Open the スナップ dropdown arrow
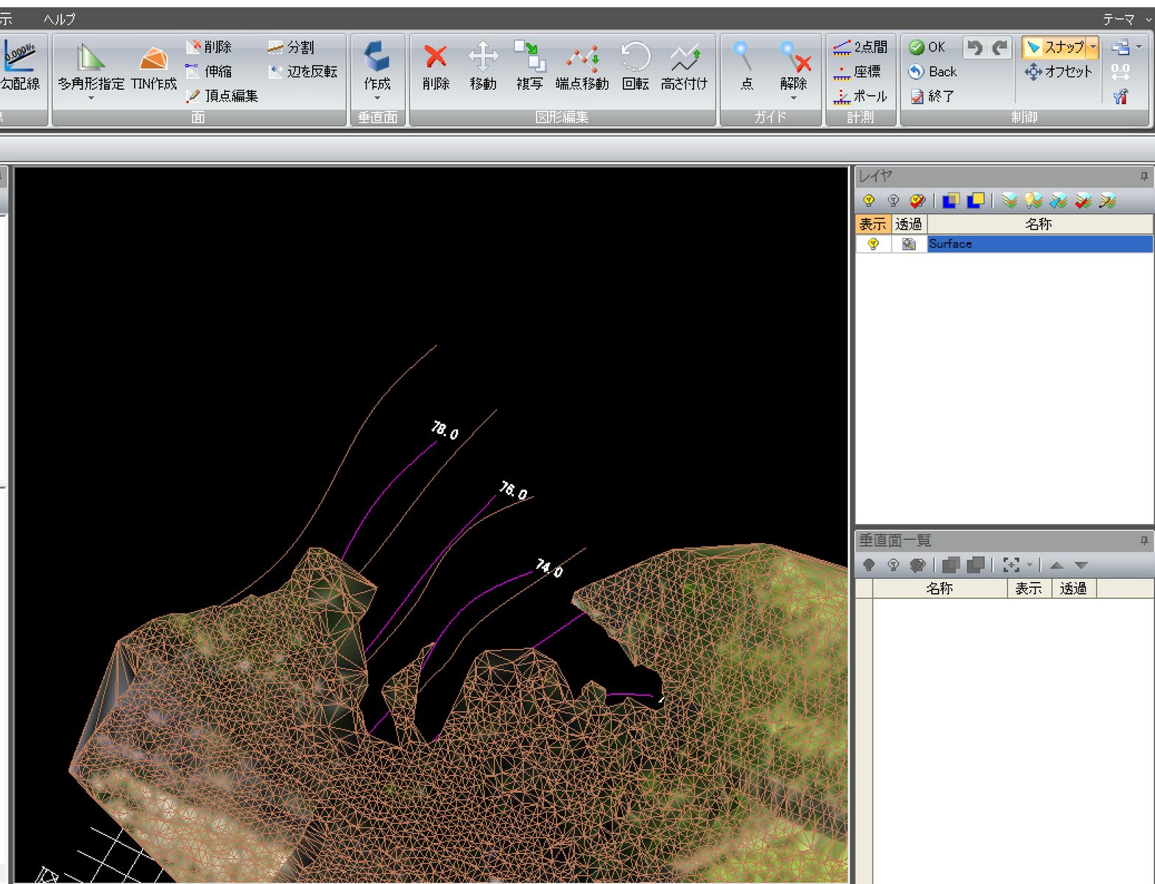 pos(1093,47)
